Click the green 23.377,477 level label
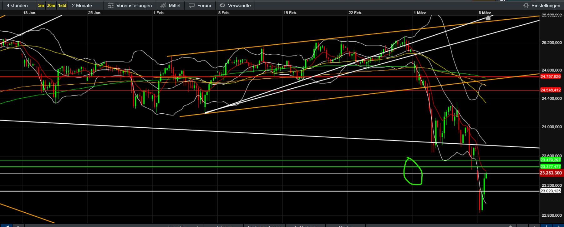The image size is (564, 227). 551,167
